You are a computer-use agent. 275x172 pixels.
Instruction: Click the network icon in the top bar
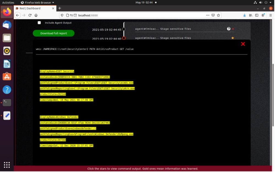pos(255,2)
